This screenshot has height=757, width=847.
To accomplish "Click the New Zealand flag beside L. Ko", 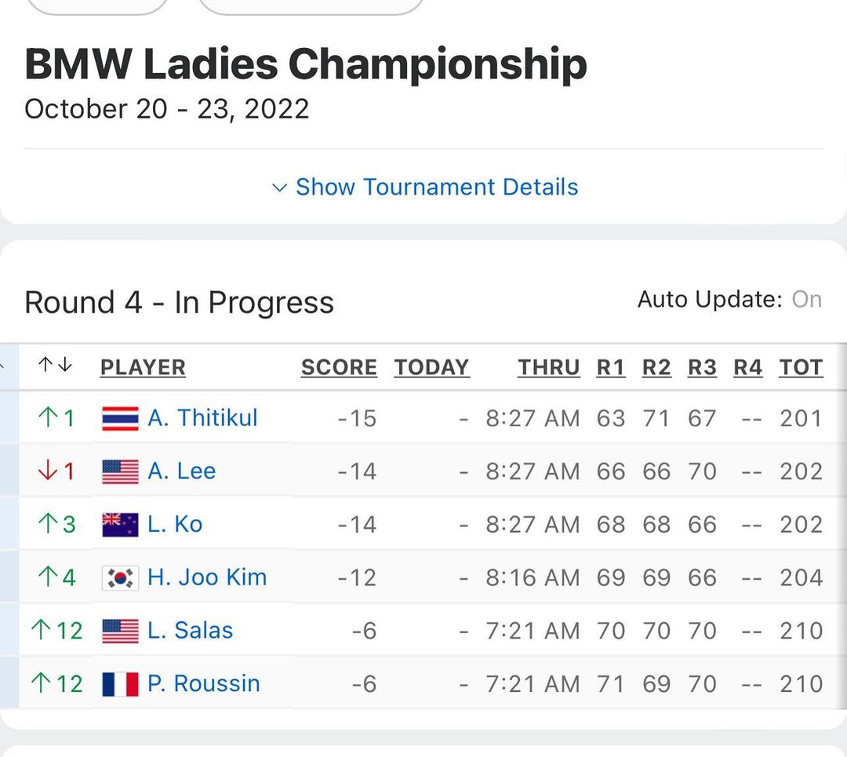I will click(121, 525).
